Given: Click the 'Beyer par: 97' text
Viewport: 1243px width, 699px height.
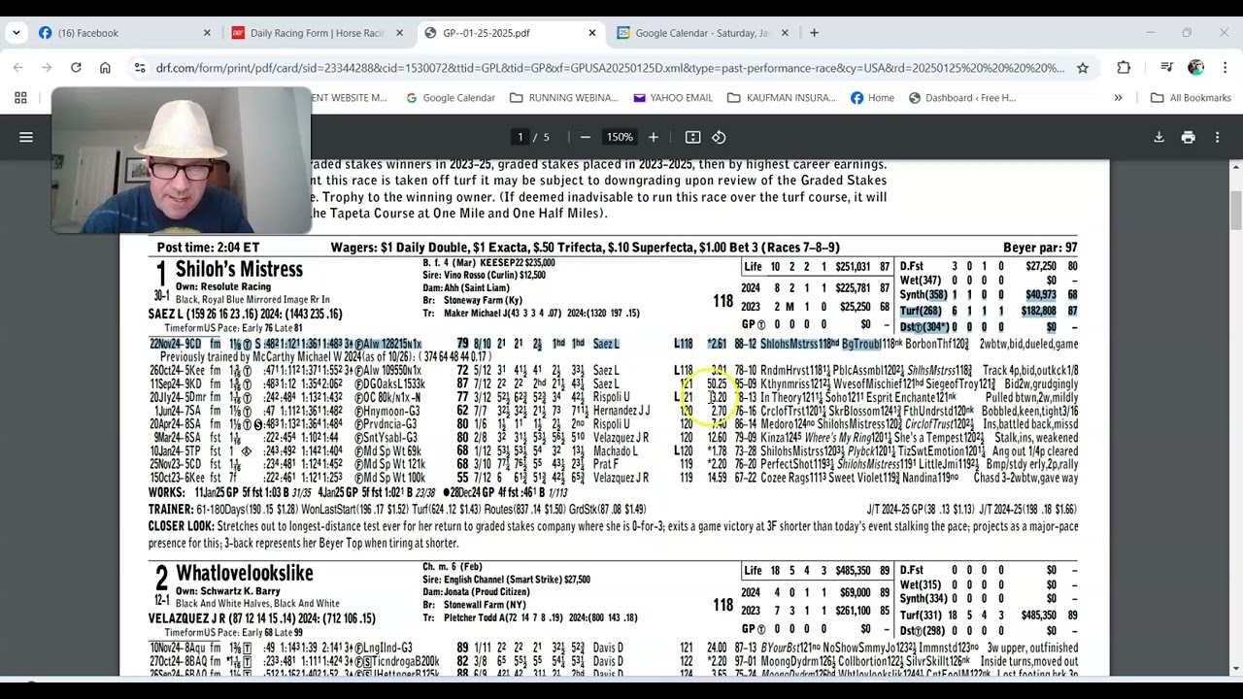Looking at the screenshot, I should click(x=1040, y=248).
